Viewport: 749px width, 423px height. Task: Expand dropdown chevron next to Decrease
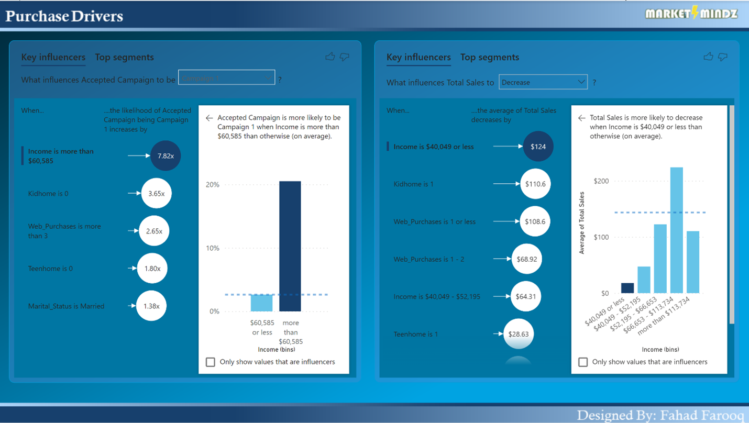[x=581, y=82]
